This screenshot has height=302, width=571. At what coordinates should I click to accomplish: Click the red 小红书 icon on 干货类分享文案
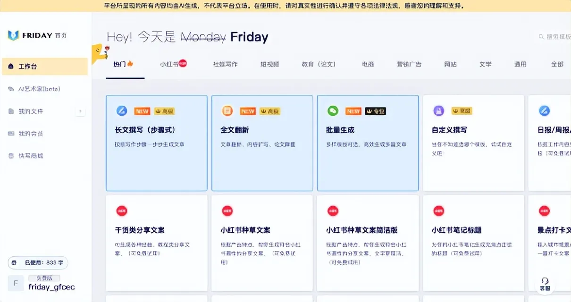point(122,211)
